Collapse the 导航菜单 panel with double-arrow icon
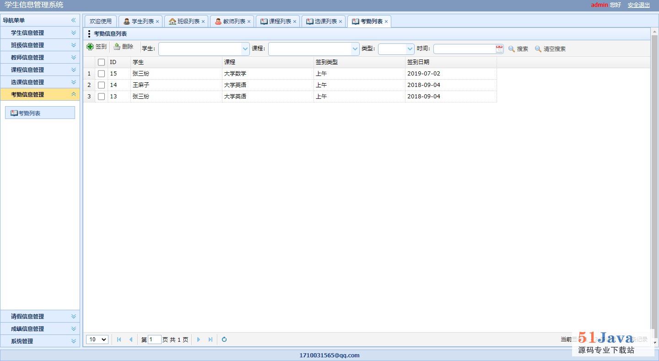Image resolution: width=659 pixels, height=361 pixels. [73, 20]
